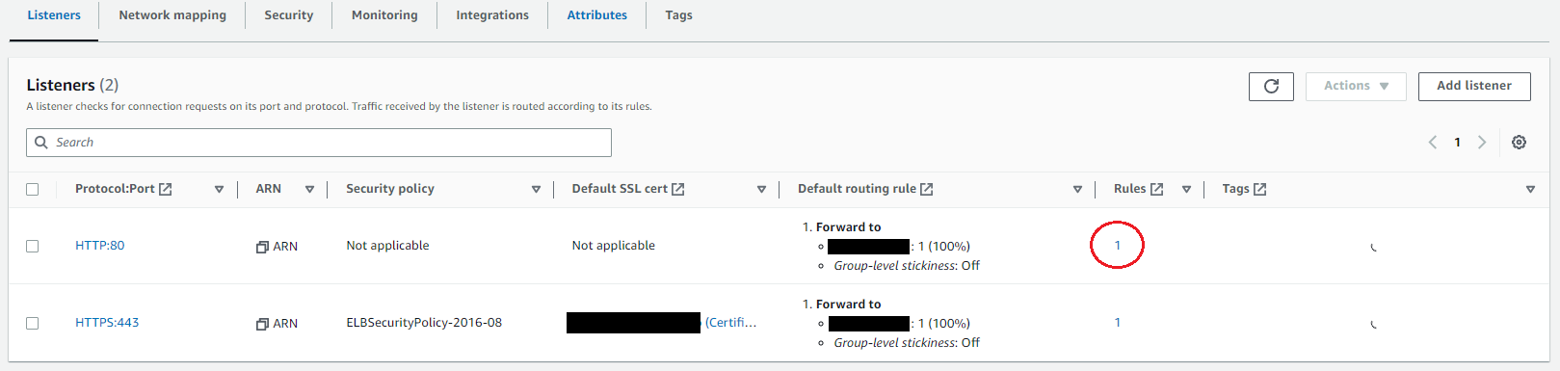1560x371 pixels.
Task: Open table preferences gear icon
Action: tap(1519, 143)
